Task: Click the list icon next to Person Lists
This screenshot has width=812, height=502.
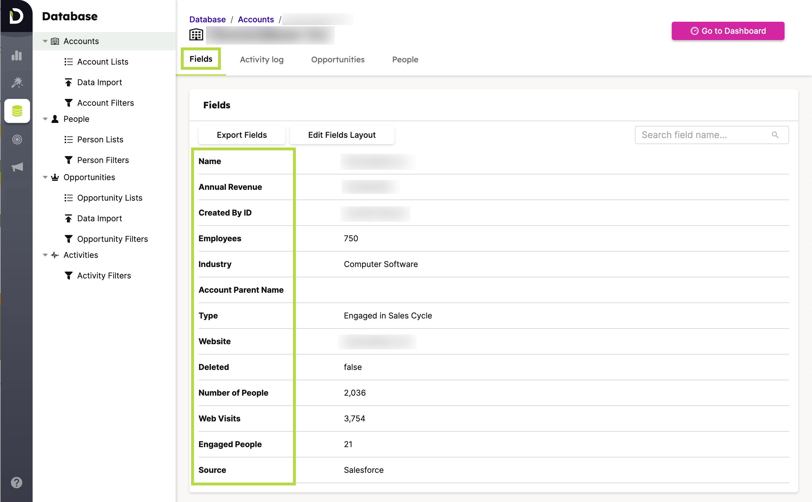Action: click(x=69, y=140)
